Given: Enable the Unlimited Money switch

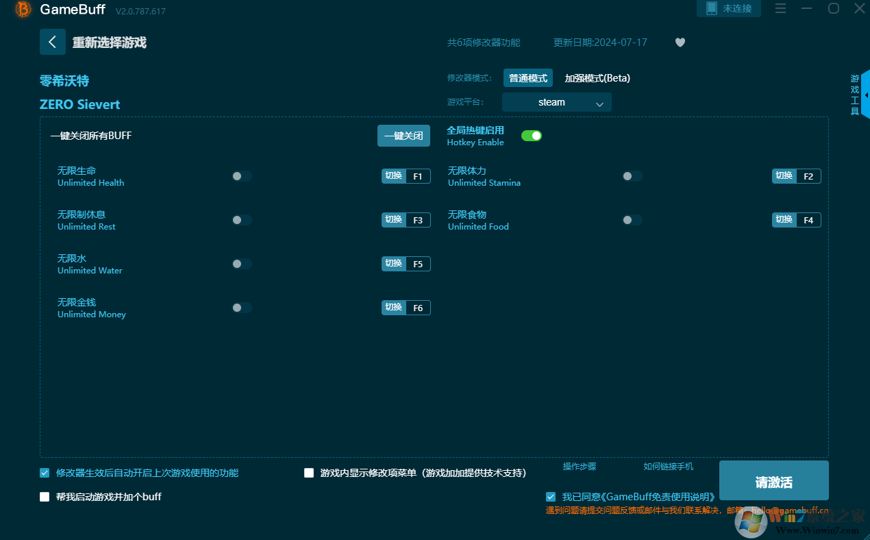Looking at the screenshot, I should tap(242, 308).
